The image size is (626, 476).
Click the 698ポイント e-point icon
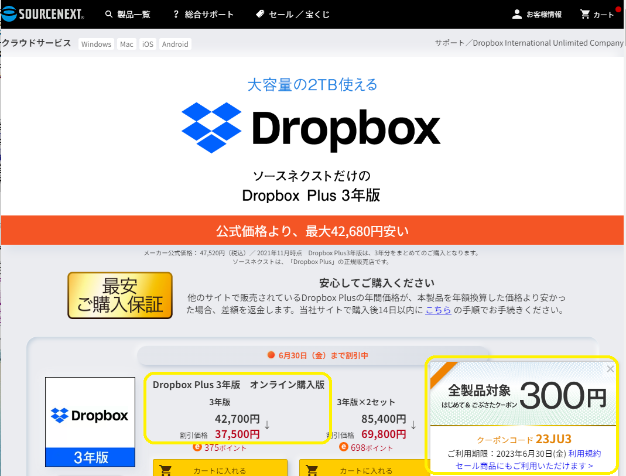[343, 447]
